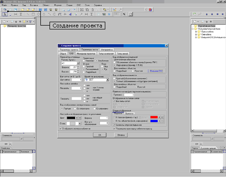Switch to the Общие tab
The height and width of the screenshot is (177, 226).
(x=63, y=54)
